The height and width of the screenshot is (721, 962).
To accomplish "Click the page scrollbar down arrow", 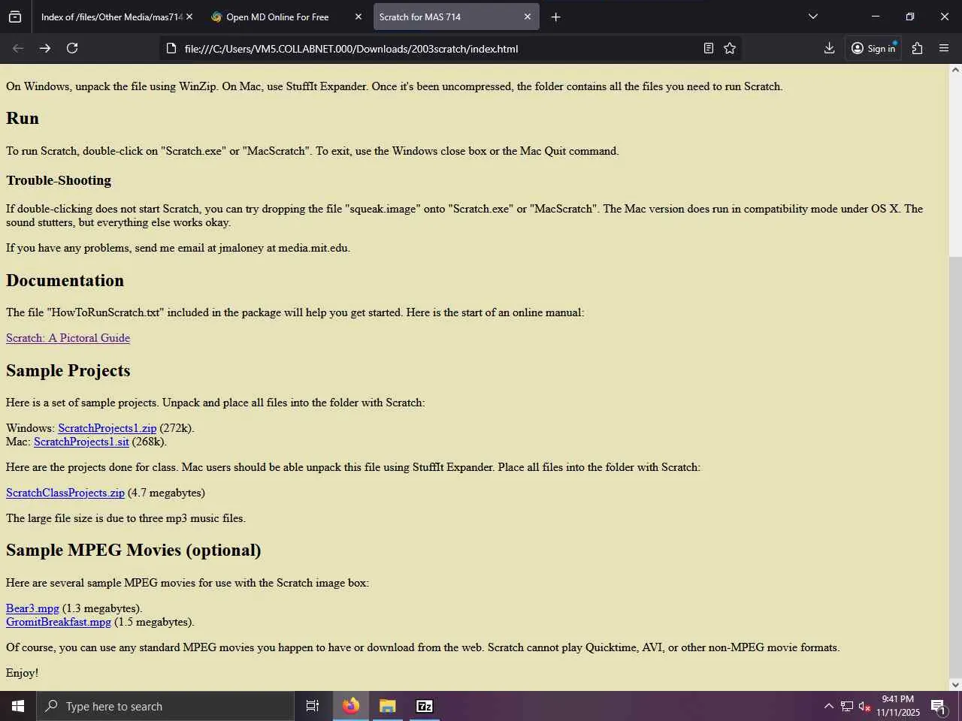I will pos(955,684).
